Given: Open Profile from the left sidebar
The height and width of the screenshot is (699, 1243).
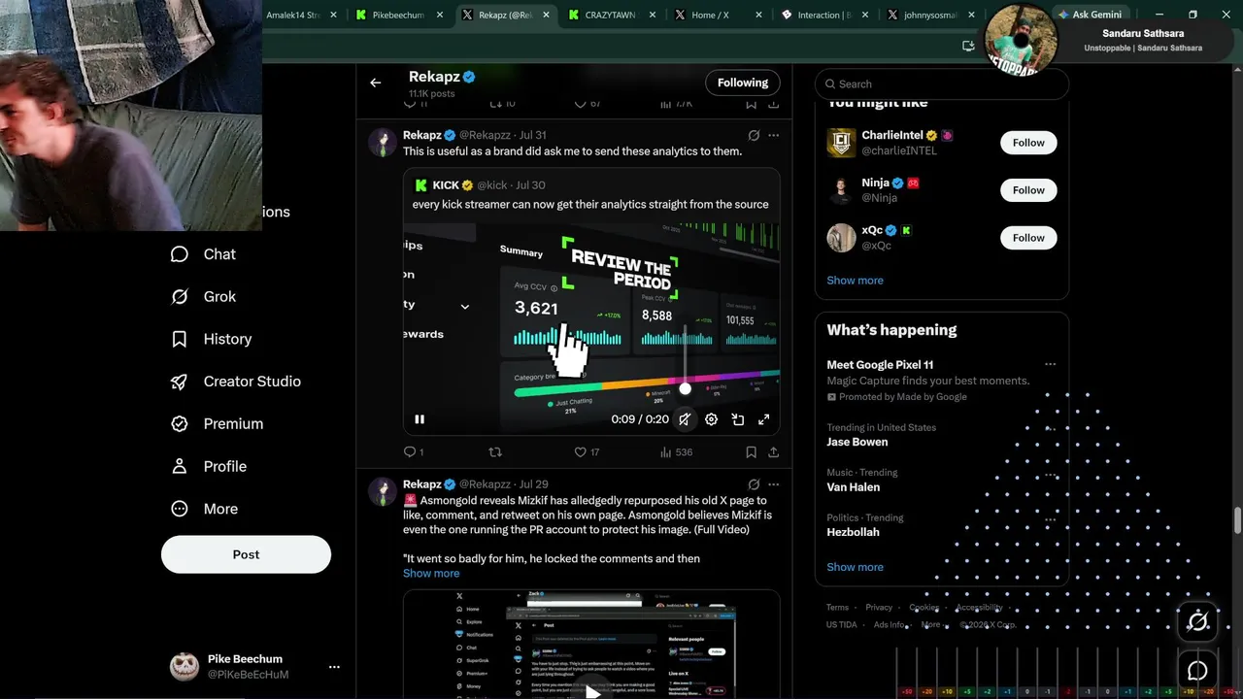Looking at the screenshot, I should 209,466.
